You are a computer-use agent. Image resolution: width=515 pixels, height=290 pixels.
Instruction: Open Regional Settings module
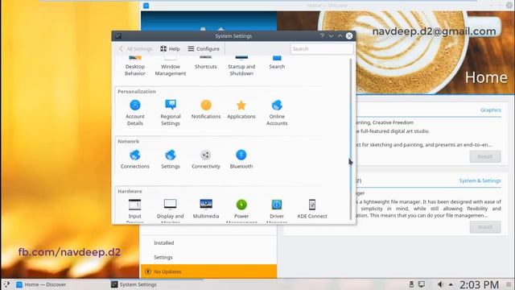pos(170,113)
